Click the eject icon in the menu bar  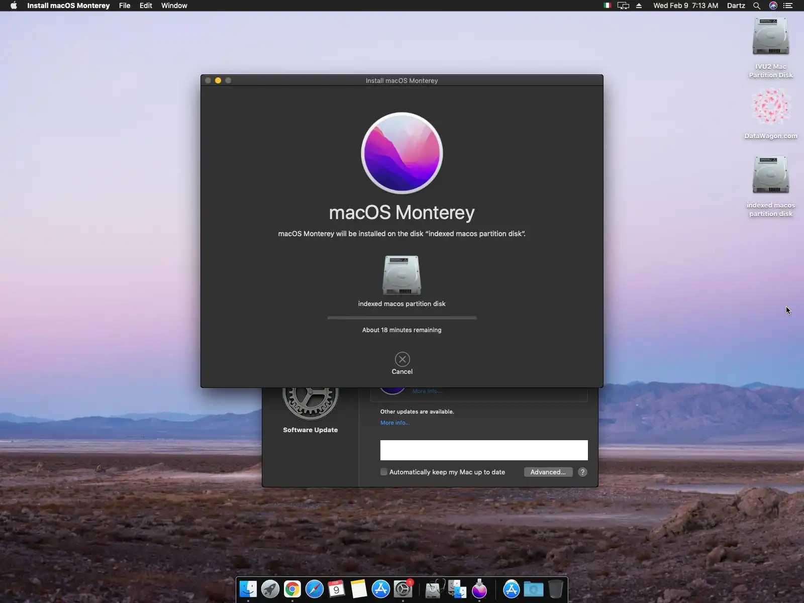click(639, 6)
